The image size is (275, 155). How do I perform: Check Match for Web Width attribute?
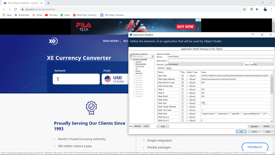coord(183,96)
